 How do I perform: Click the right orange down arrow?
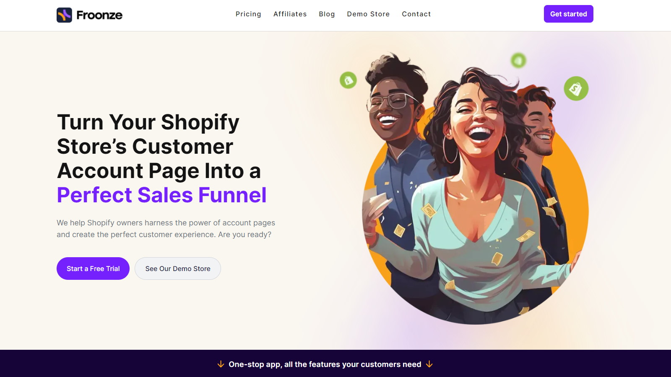pos(429,364)
